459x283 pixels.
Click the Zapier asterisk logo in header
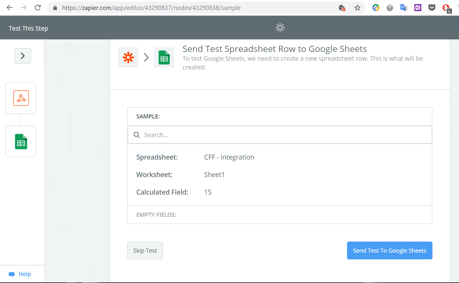click(x=280, y=28)
